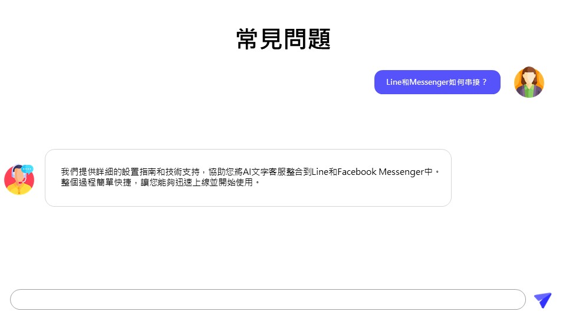Screen dimensions: 566x318
Task: Click 設置指南和技術支持 in the agent reply
Action: pyautogui.click(x=156, y=172)
